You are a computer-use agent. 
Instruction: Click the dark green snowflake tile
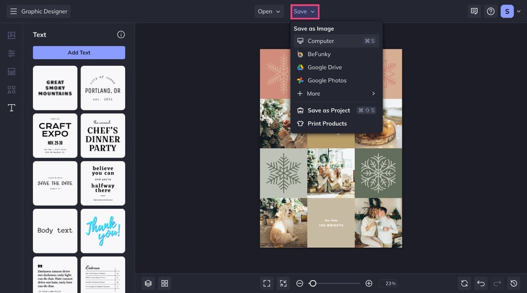tap(378, 173)
